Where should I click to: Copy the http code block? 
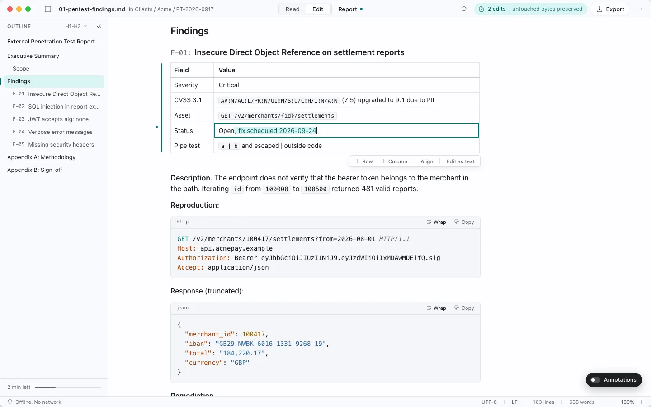(464, 222)
